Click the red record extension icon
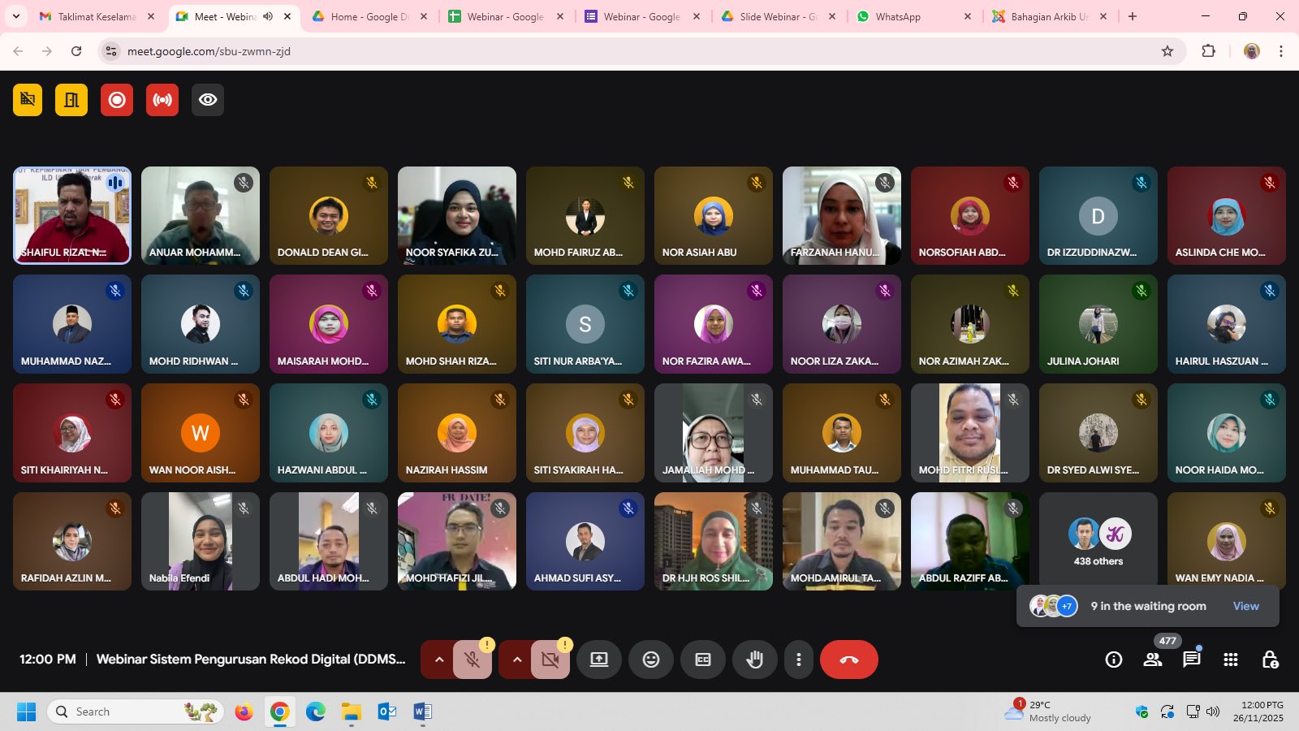 [x=117, y=100]
